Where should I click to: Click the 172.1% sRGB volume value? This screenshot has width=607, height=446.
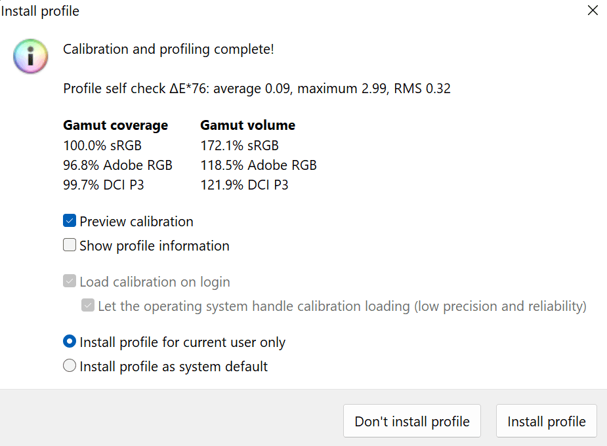pyautogui.click(x=240, y=146)
